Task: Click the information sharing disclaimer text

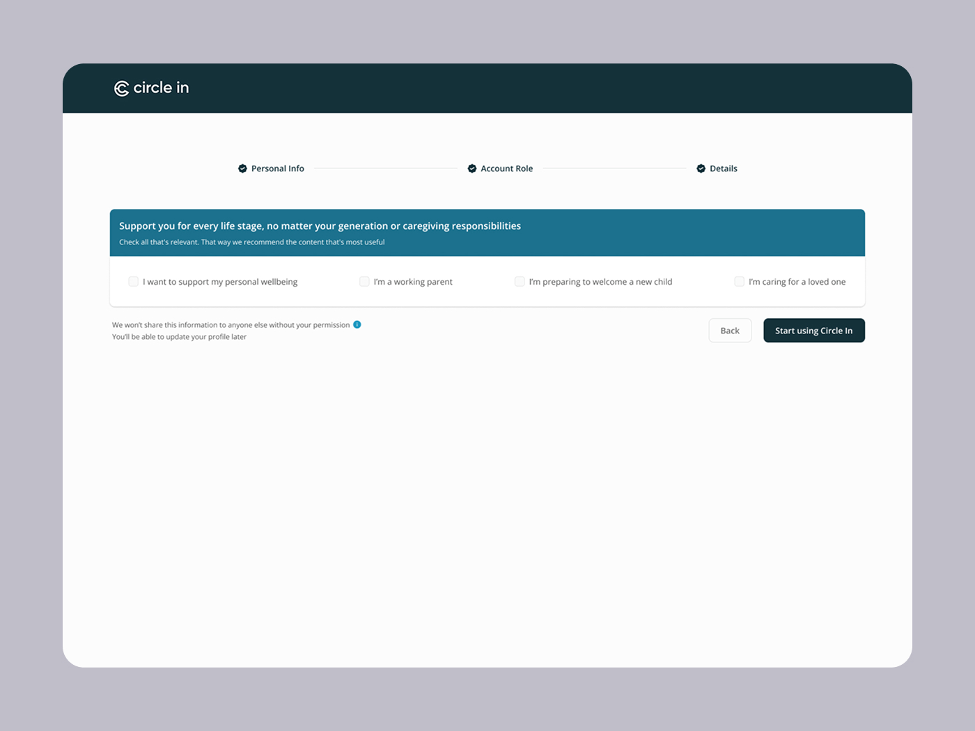Action: pyautogui.click(x=231, y=324)
